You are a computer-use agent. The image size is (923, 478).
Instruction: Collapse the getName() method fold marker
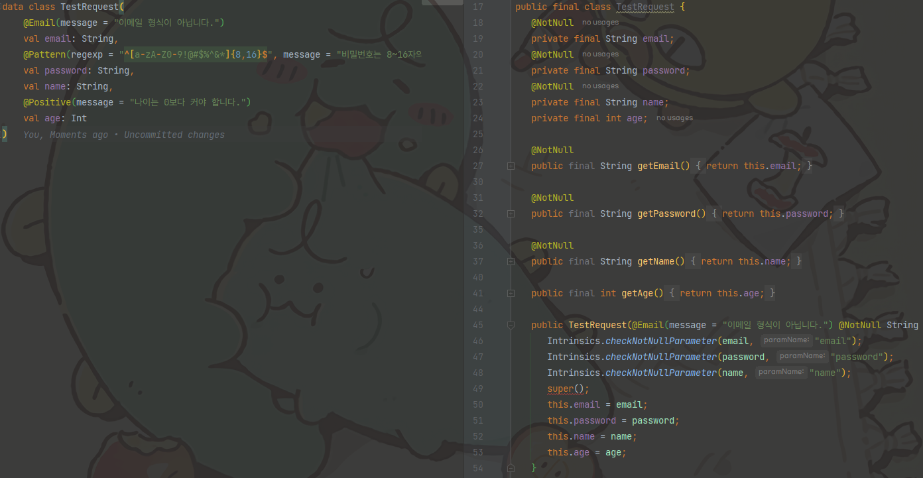[x=511, y=262]
